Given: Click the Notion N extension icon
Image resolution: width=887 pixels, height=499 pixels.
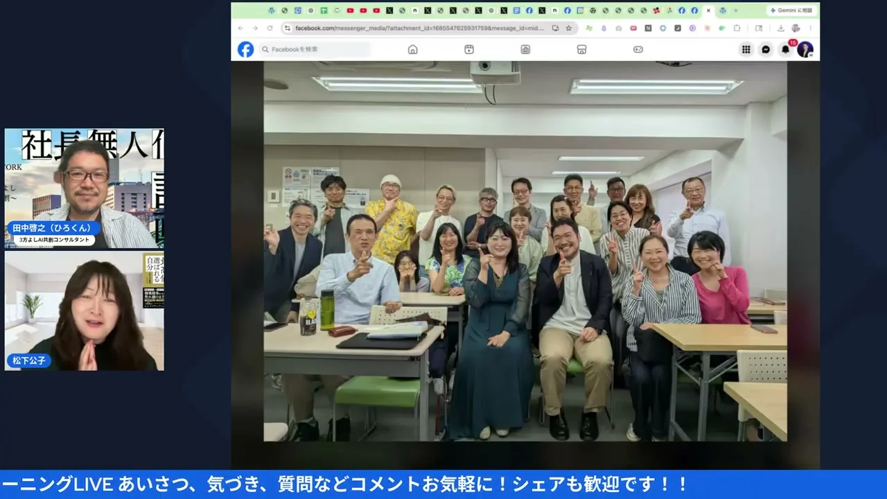Looking at the screenshot, I should click(648, 28).
